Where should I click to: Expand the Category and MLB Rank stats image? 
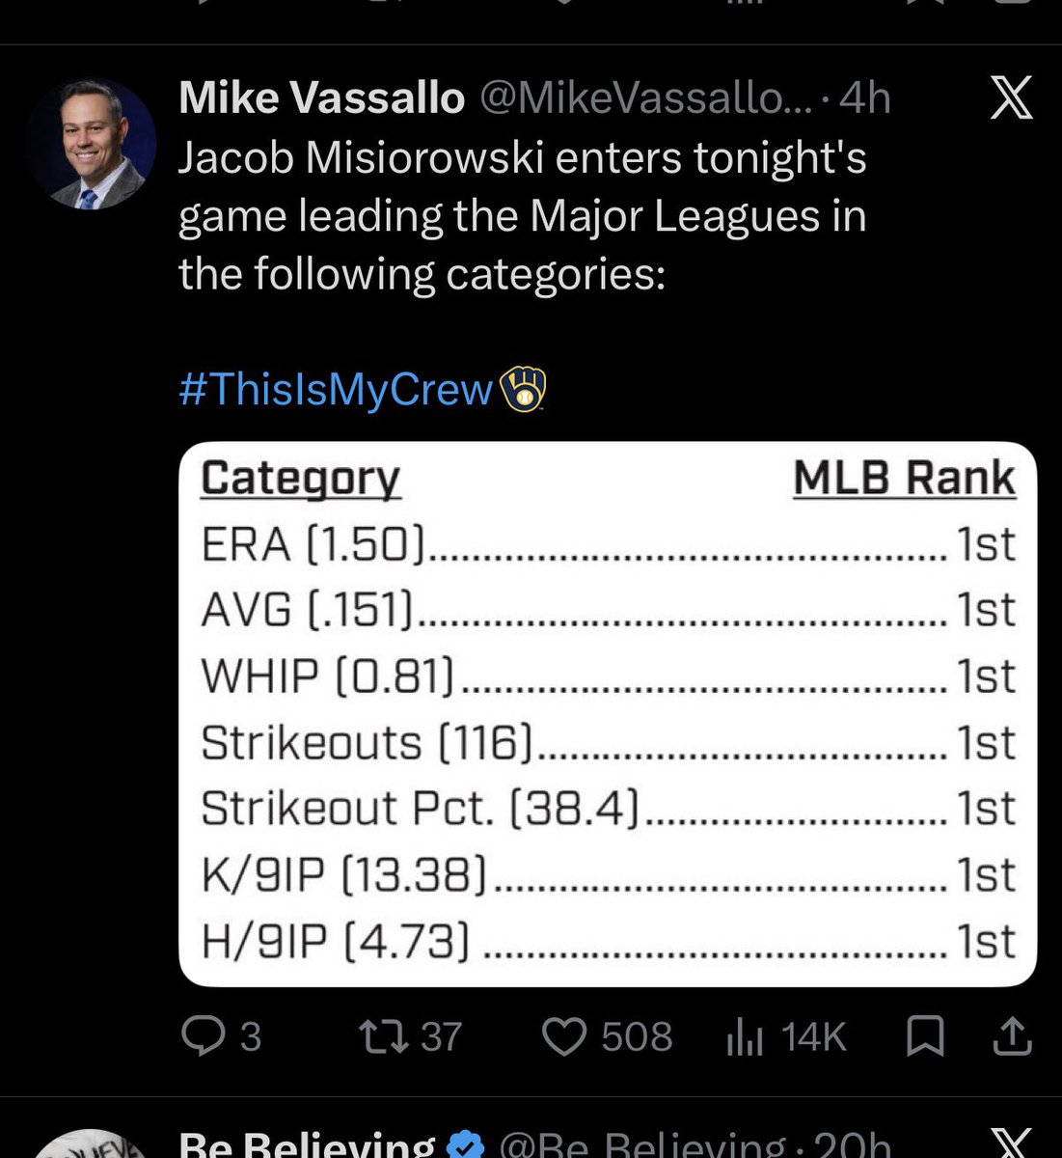pyautogui.click(x=608, y=714)
